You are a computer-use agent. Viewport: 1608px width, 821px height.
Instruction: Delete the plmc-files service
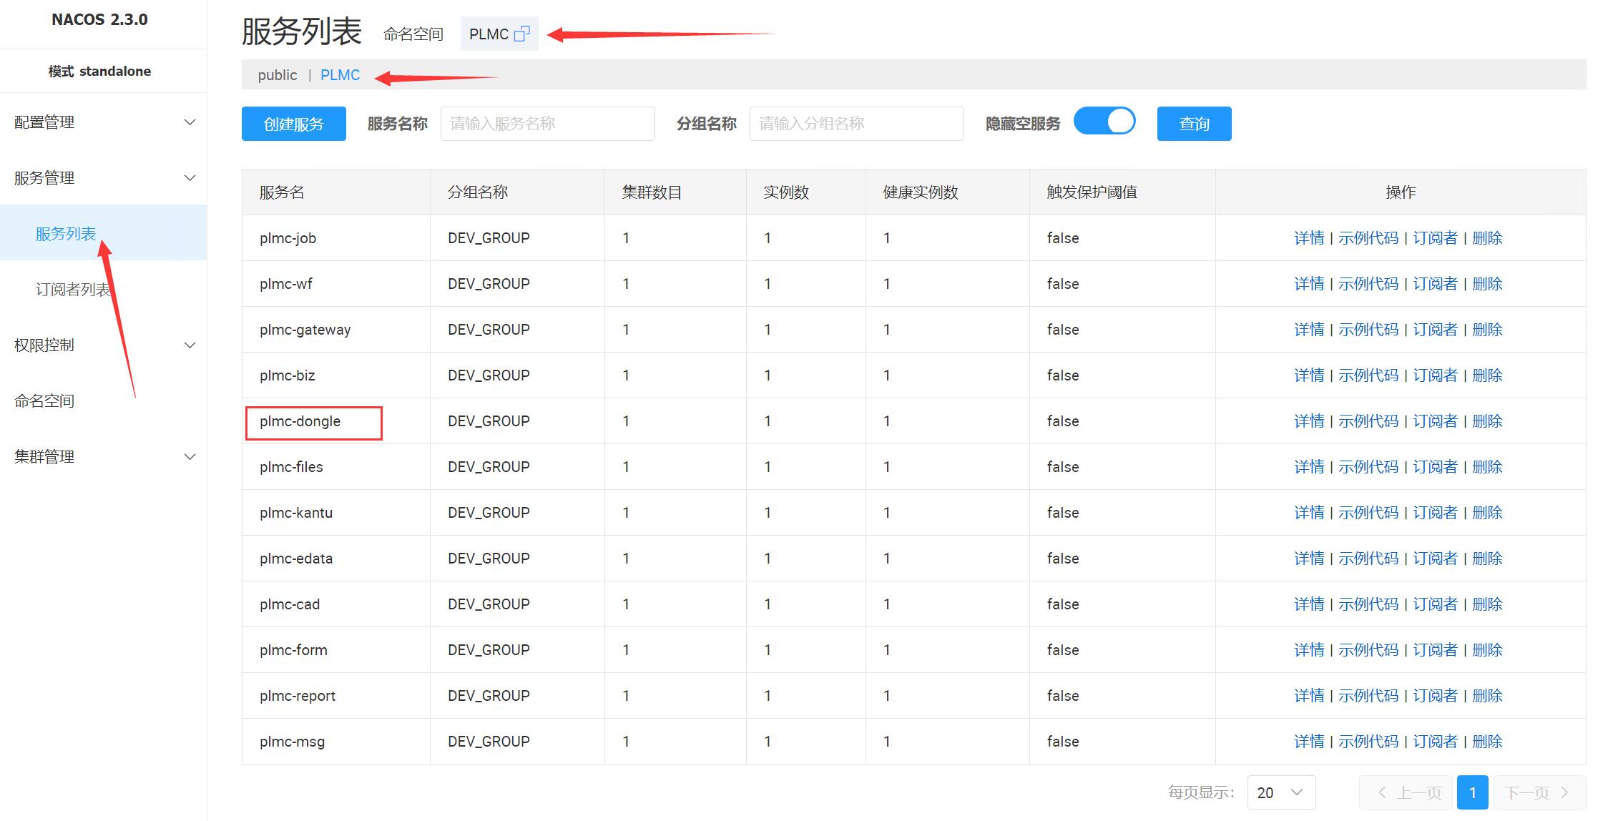click(1487, 467)
